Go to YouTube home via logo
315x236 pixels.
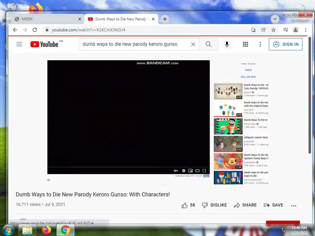pos(44,44)
